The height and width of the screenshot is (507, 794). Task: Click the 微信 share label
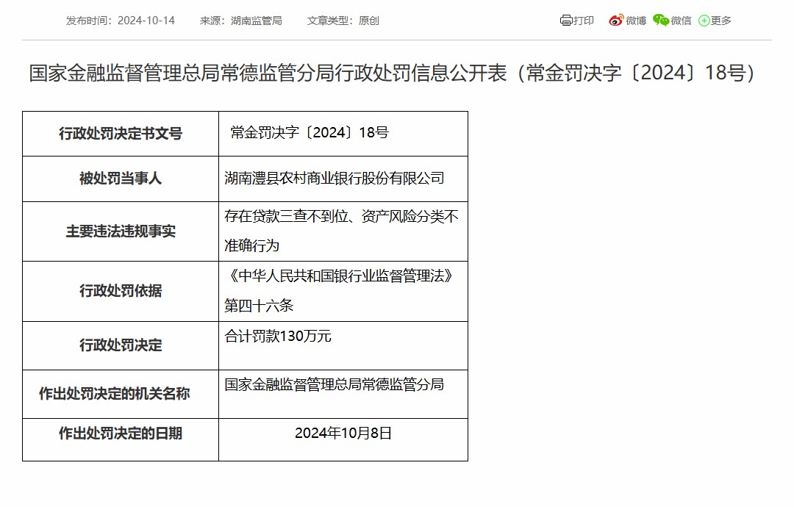pyautogui.click(x=682, y=21)
